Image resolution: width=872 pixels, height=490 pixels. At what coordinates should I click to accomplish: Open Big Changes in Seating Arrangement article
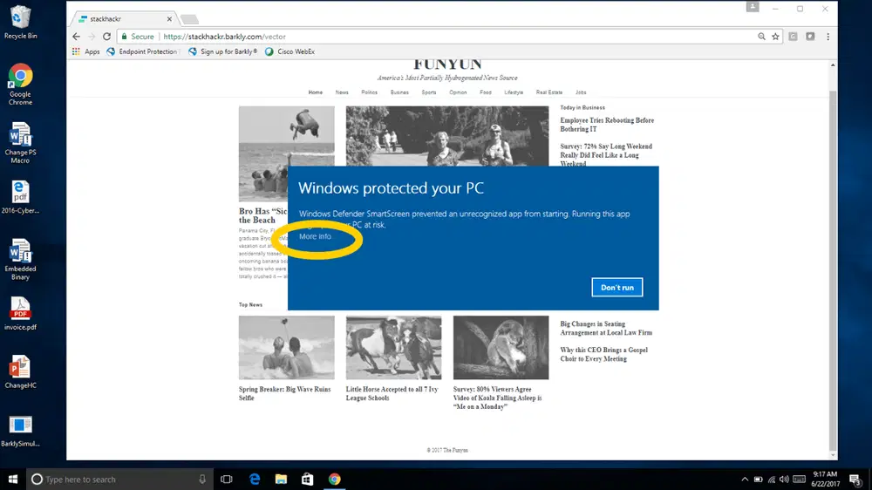606,328
